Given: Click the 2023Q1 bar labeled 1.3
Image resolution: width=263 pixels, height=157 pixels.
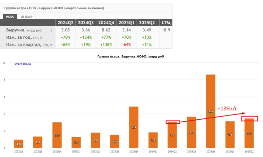Looking at the screenshot, I should point(76,142).
